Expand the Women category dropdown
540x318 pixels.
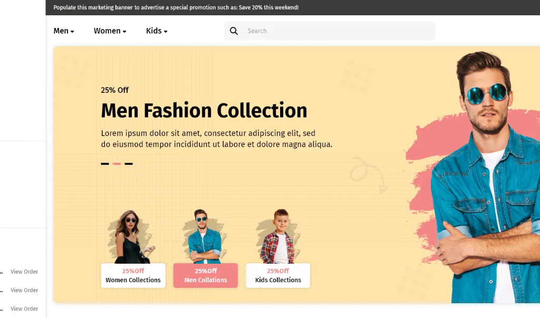point(110,31)
